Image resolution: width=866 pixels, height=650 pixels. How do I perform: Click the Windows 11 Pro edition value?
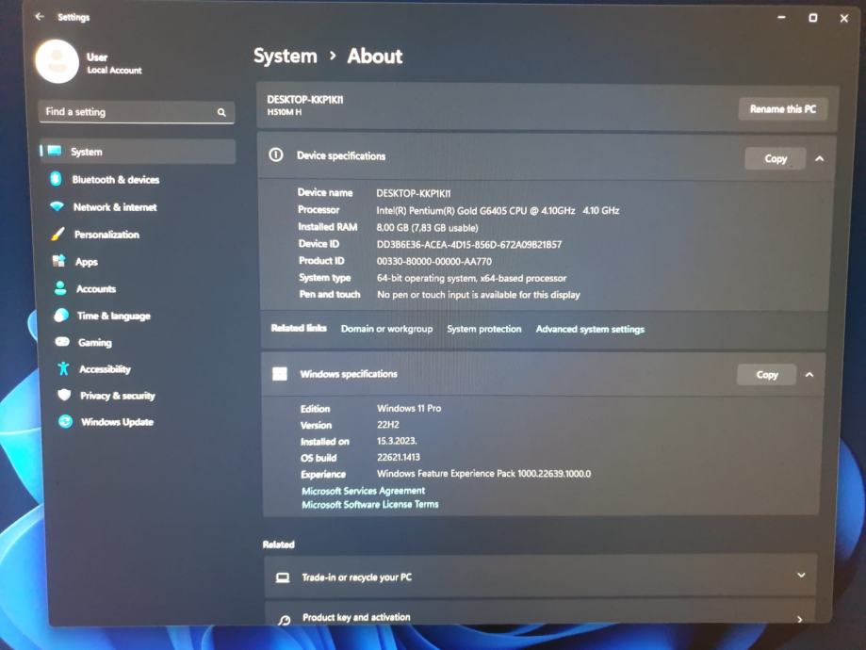coord(409,408)
